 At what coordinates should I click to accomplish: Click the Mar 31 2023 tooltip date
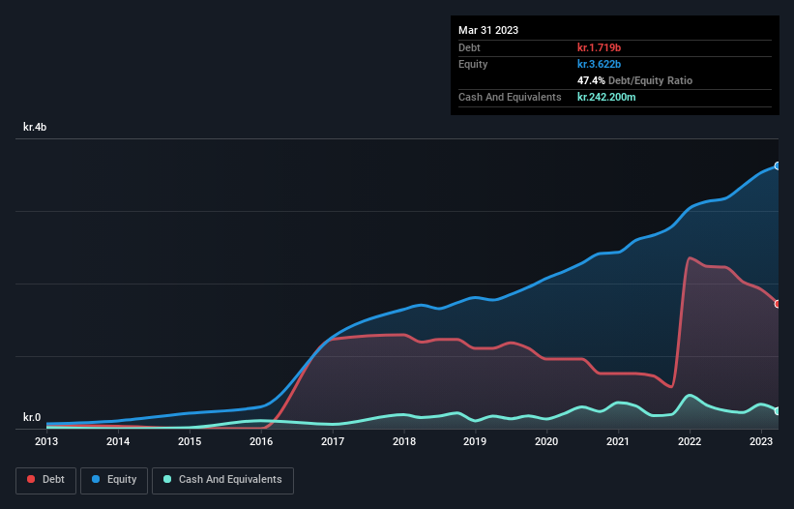coord(488,30)
